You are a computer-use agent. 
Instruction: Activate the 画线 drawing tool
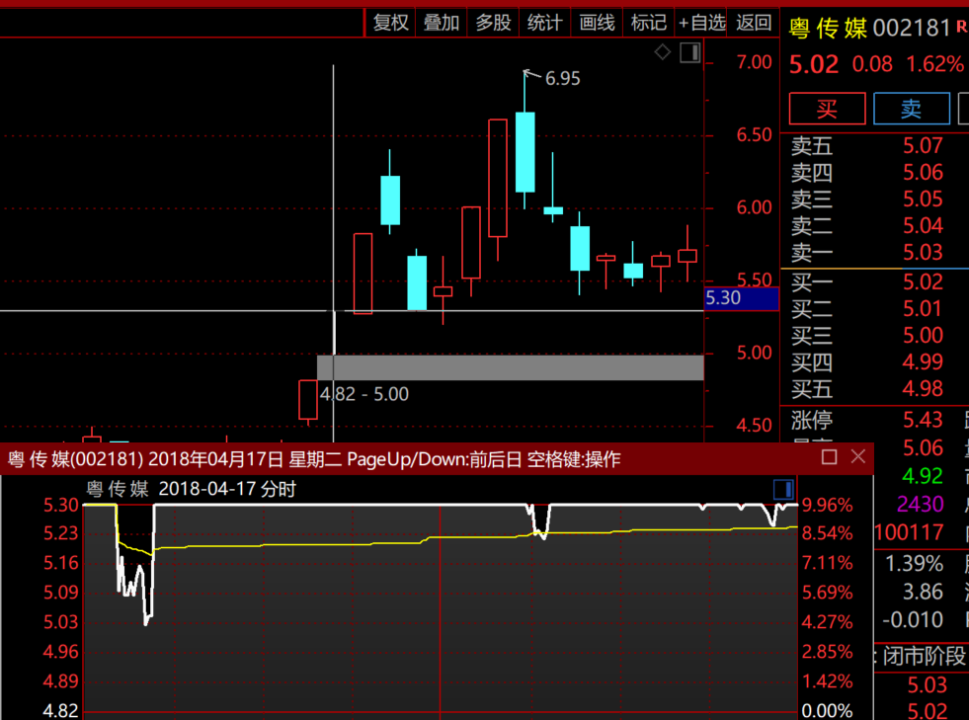(597, 22)
